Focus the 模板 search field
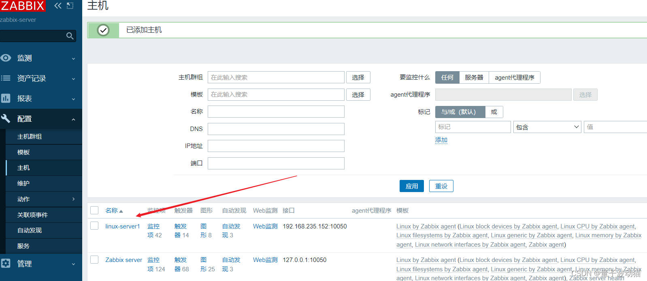 pos(276,95)
